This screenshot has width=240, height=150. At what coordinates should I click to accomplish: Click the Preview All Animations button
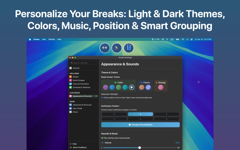coord(140,125)
